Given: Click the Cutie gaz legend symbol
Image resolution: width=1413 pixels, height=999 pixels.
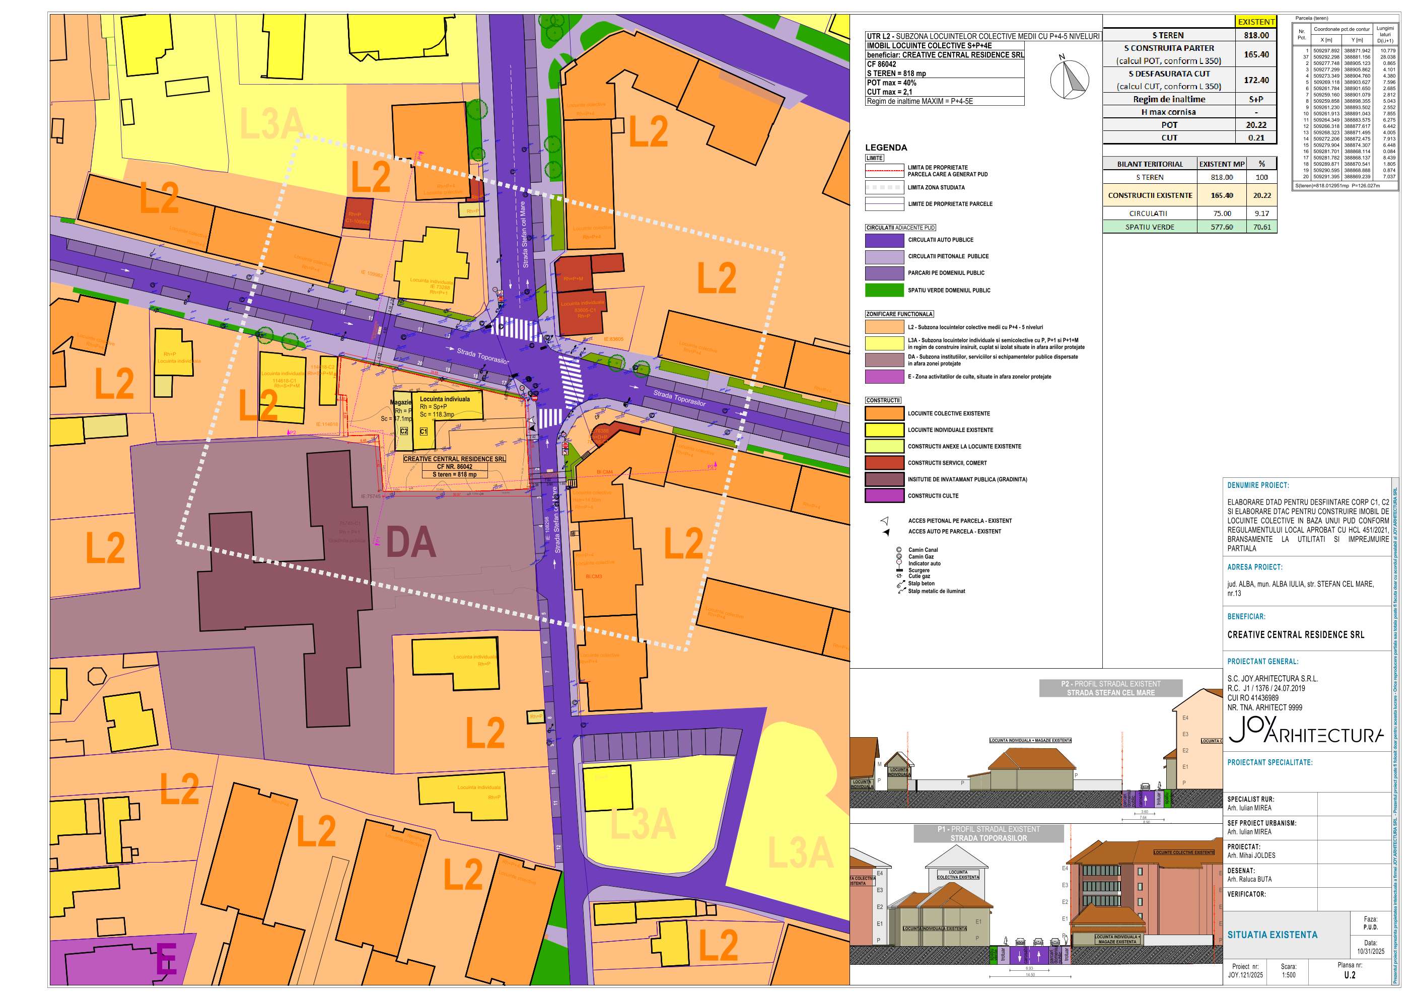Looking at the screenshot, I should coord(899,576).
